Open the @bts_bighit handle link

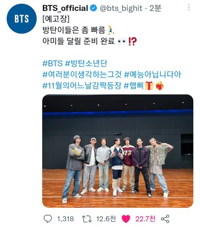pyautogui.click(x=121, y=8)
